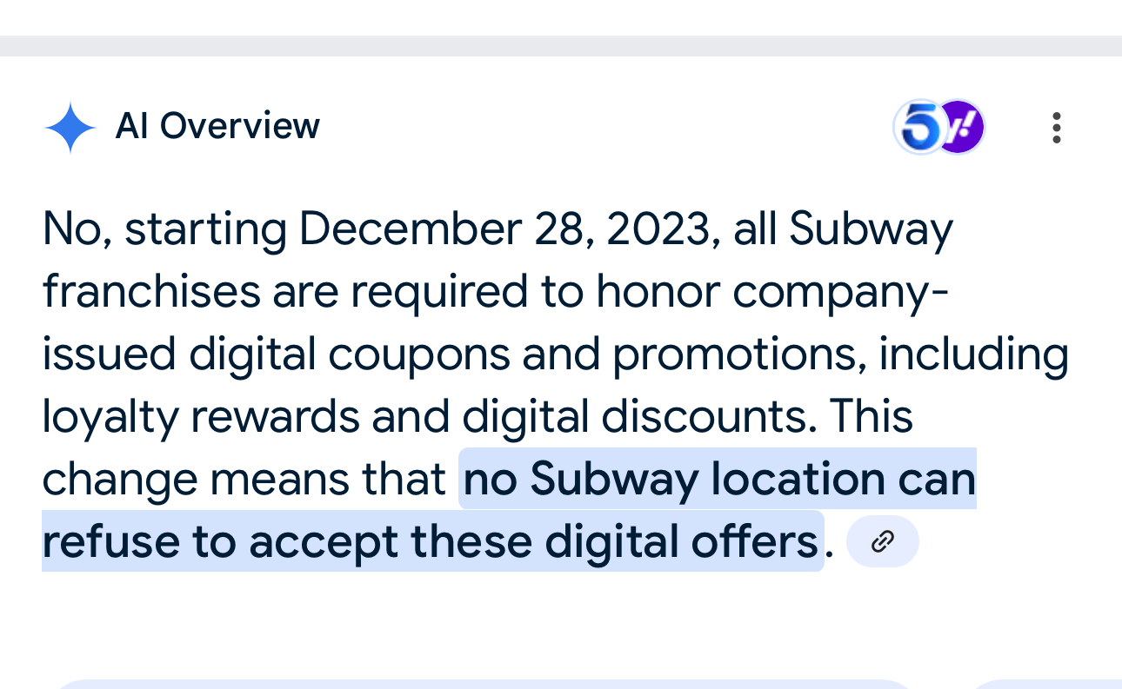Click the word "franchises" in the overview
1122x689 pixels.
pos(150,292)
